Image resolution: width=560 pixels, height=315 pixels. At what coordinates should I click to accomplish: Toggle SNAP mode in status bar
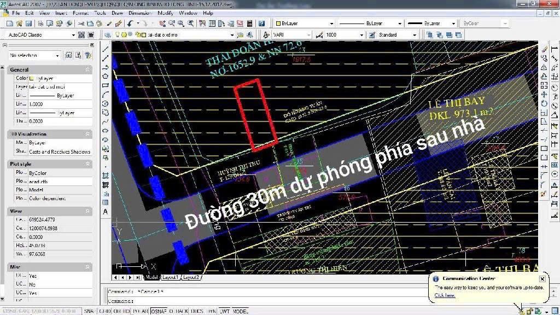coord(89,311)
